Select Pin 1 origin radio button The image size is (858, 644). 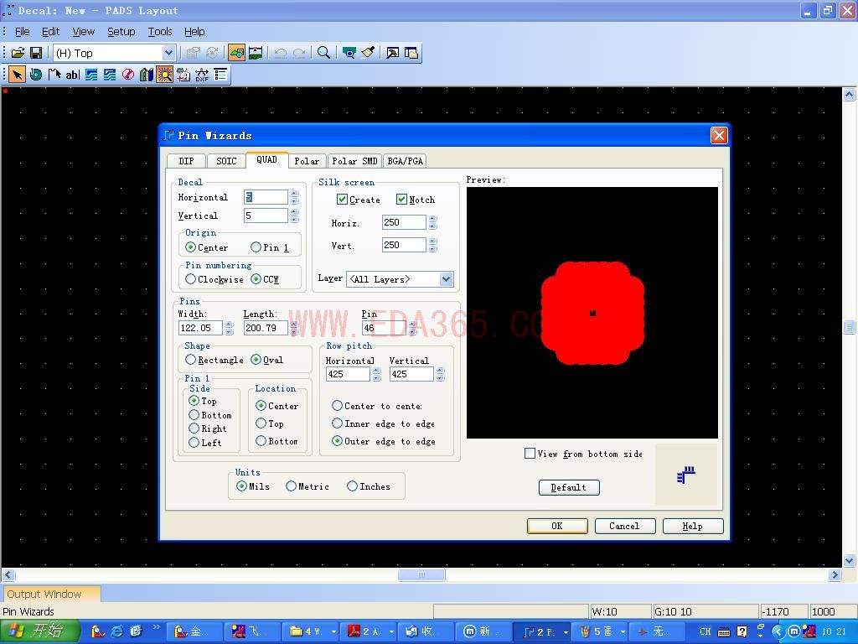click(256, 247)
